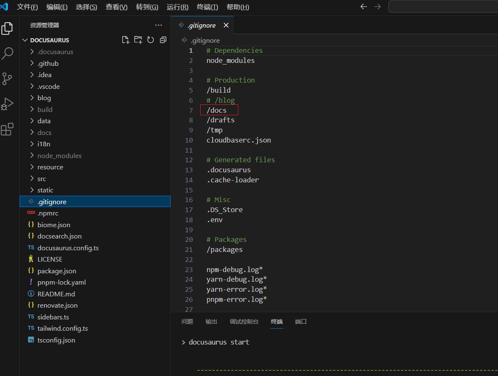This screenshot has height=376, width=498.
Task: Open the 终端(T) menu
Action: (x=207, y=7)
